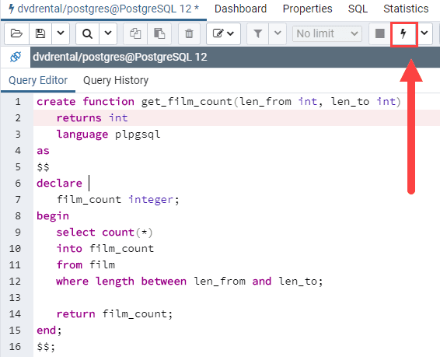Click the Paste clipboard icon
This screenshot has width=440, height=357.
pos(159,33)
